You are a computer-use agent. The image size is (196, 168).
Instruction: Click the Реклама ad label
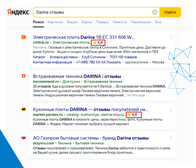click(40, 47)
